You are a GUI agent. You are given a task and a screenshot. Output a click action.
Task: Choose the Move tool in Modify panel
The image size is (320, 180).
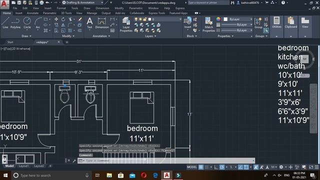pos(56,19)
